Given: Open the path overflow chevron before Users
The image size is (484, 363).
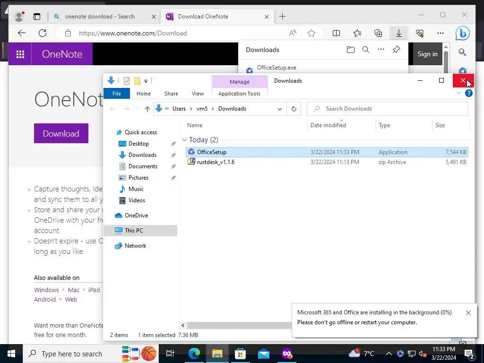Looking at the screenshot, I should click(x=167, y=109).
